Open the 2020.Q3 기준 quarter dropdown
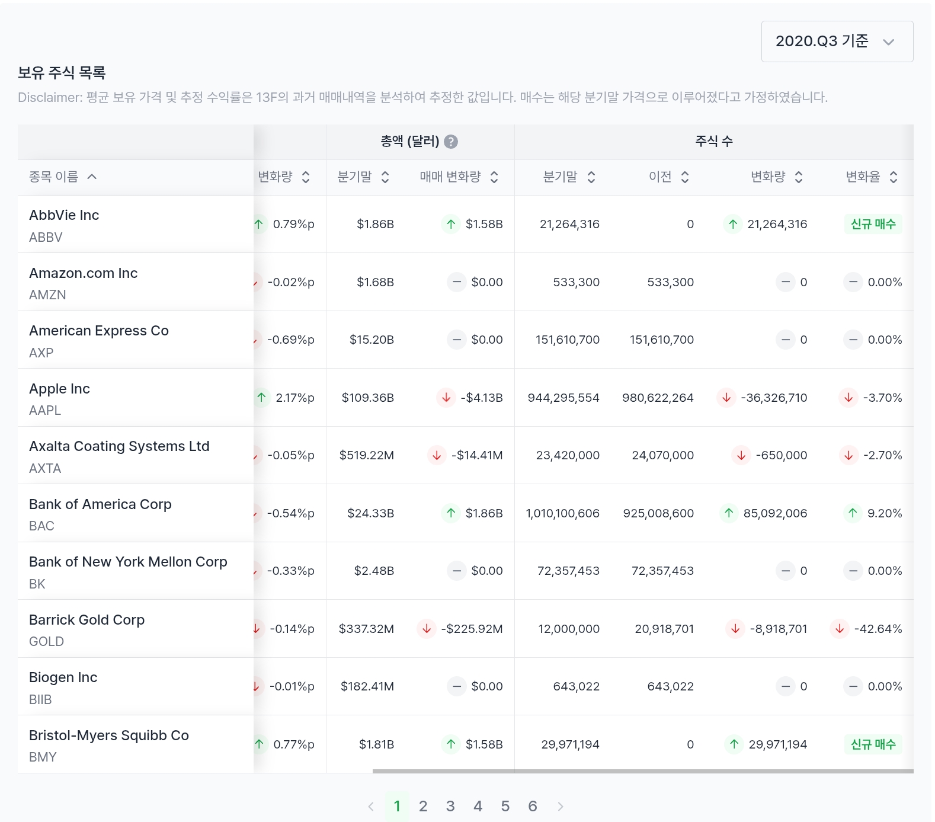This screenshot has width=935, height=822. click(x=837, y=41)
